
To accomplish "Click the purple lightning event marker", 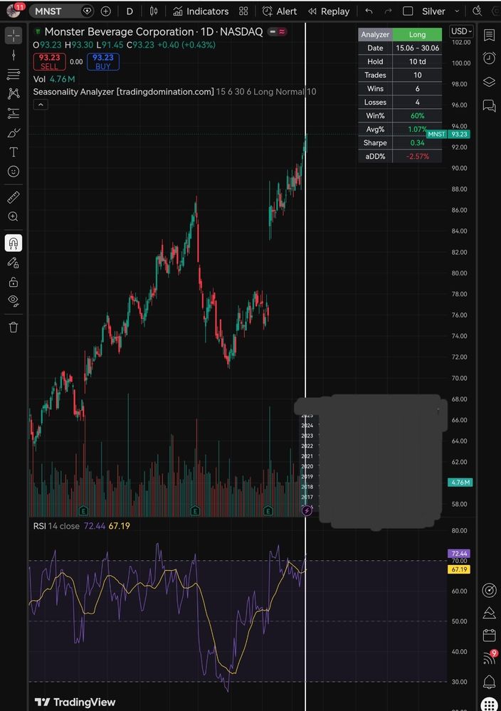I will pyautogui.click(x=307, y=511).
